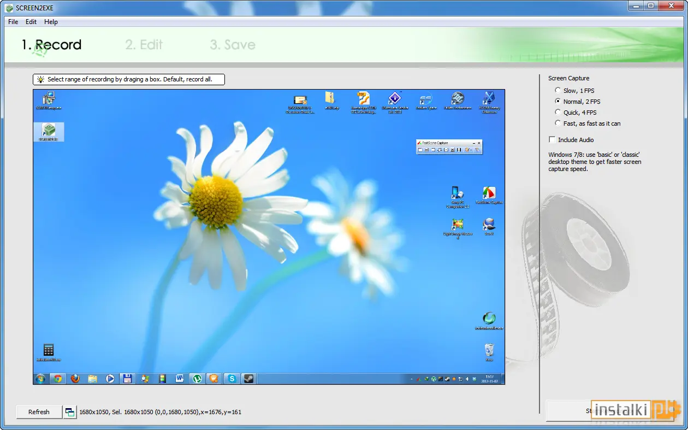Click the PDF document icon in the preview
Screen dimensions: 688x430
363,98
